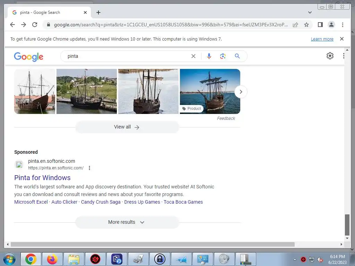355x266 pixels.
Task: Focus the search field containing pinta
Action: [x=127, y=56]
